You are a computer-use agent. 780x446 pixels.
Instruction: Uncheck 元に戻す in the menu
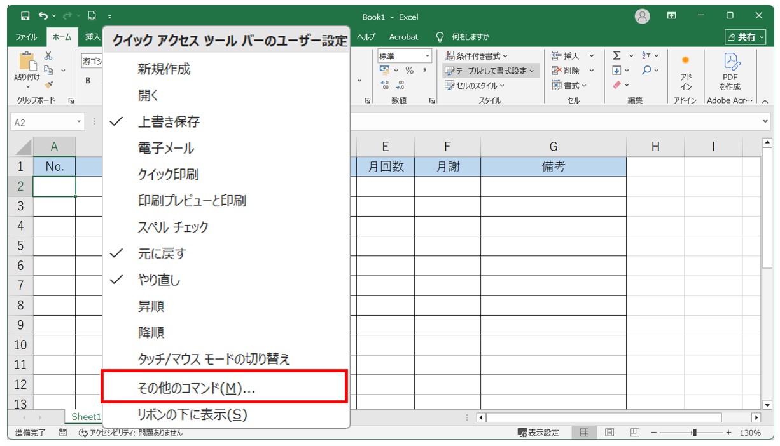[x=226, y=253]
